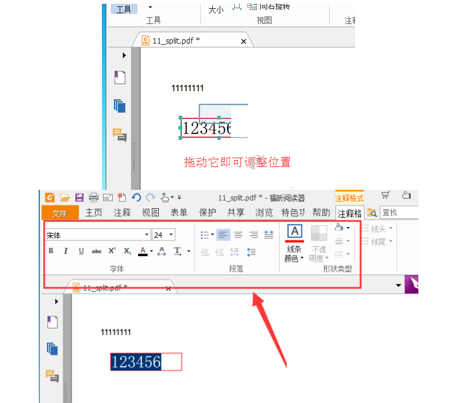This screenshot has width=457, height=403.
Task: Apply strikethrough to the selected text
Action: pyautogui.click(x=96, y=251)
